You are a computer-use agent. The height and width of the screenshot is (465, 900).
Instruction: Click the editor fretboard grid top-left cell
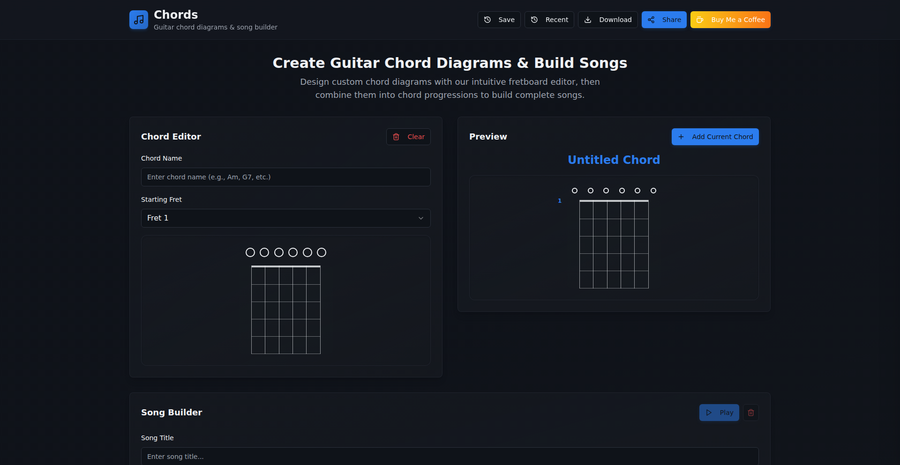pos(258,276)
